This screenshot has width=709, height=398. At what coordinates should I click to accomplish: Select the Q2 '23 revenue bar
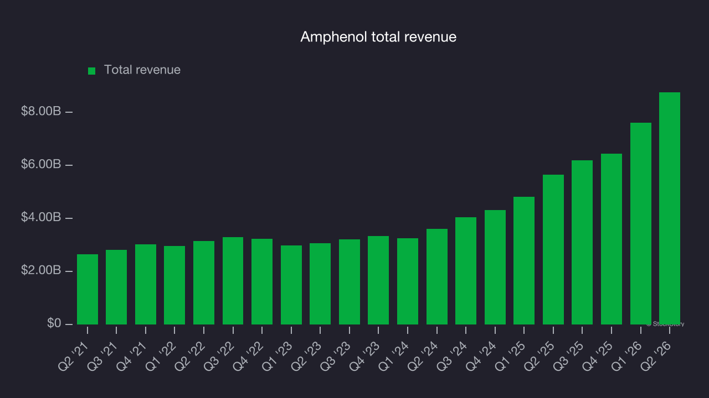coord(320,284)
